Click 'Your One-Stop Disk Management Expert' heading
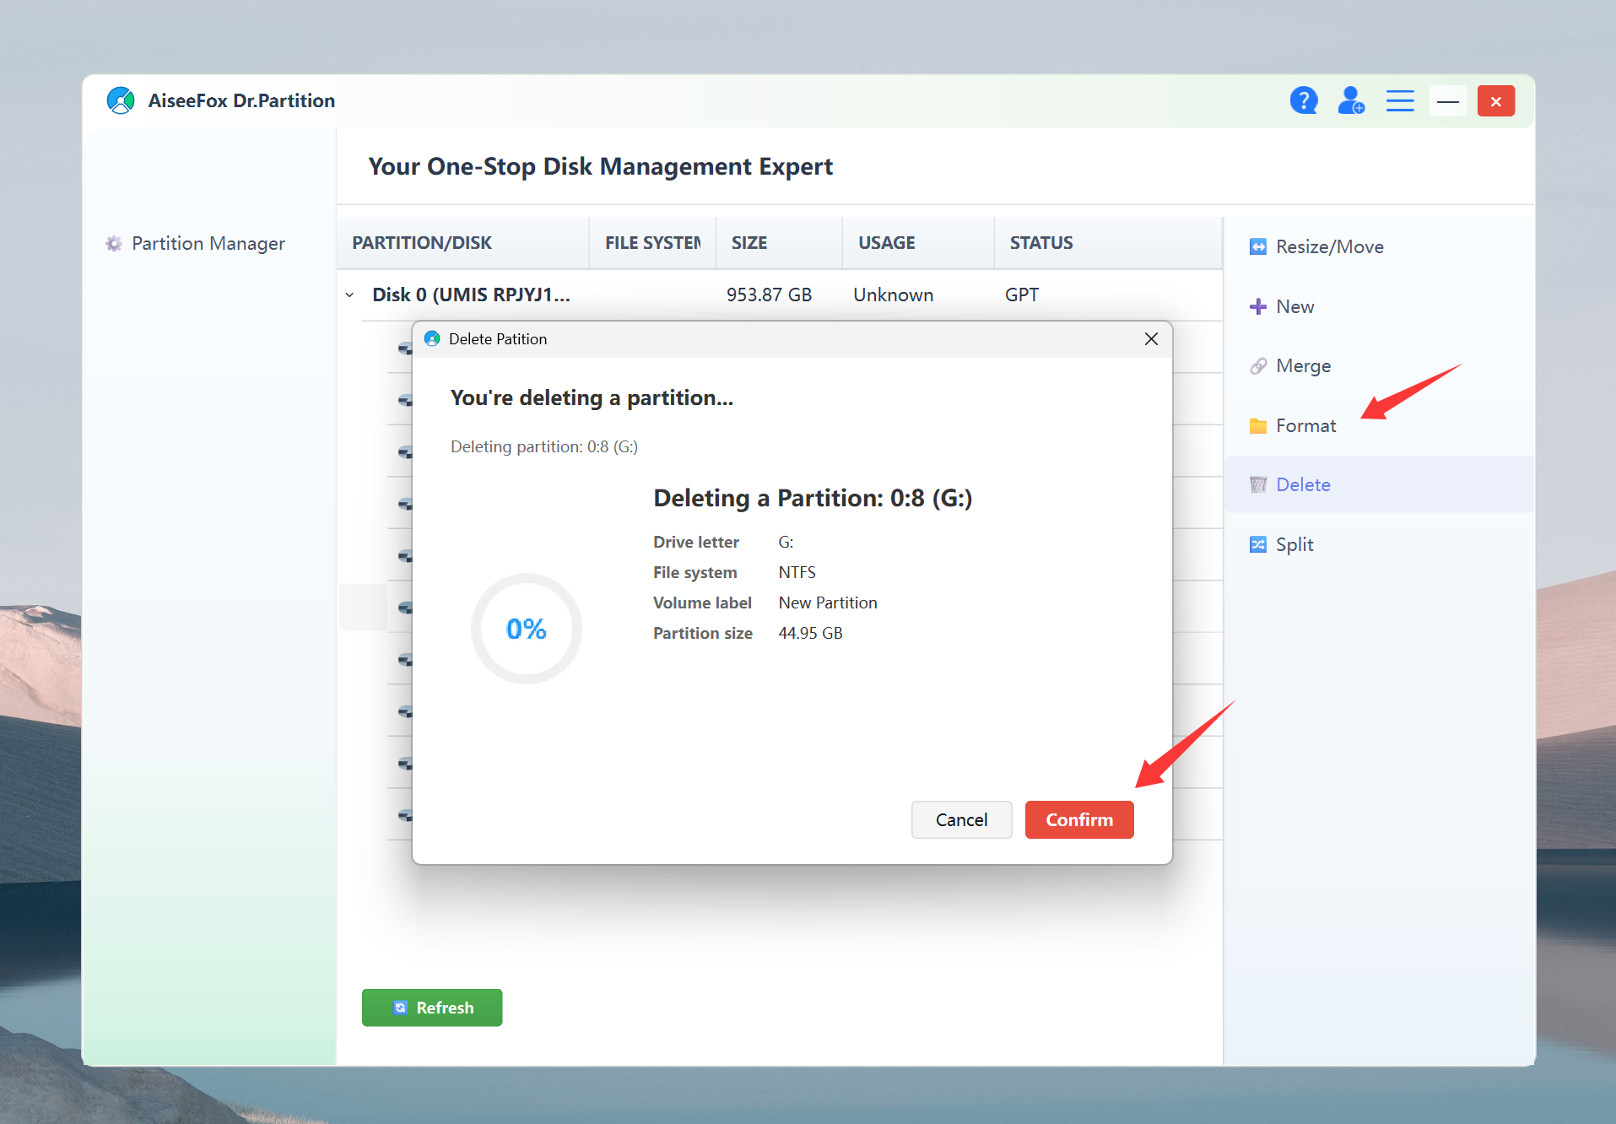Image resolution: width=1616 pixels, height=1124 pixels. (600, 167)
